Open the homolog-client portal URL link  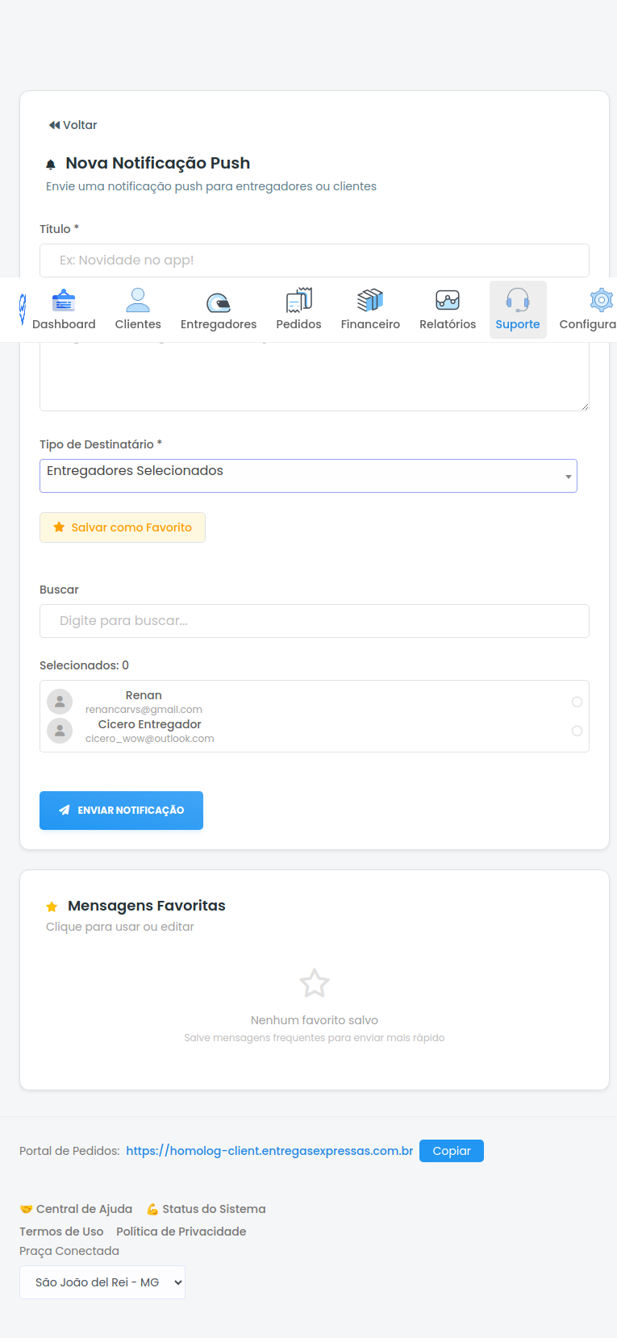269,1151
